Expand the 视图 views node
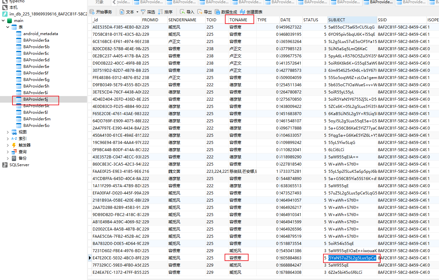Viewport: 439px width, 280px height. tap(8, 132)
